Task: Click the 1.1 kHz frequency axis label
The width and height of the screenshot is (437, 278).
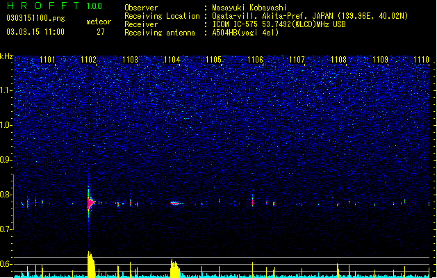Action: pyautogui.click(x=7, y=90)
